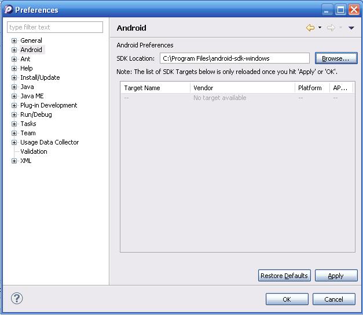Select Android in the preferences tree
The width and height of the screenshot is (363, 315).
(31, 50)
